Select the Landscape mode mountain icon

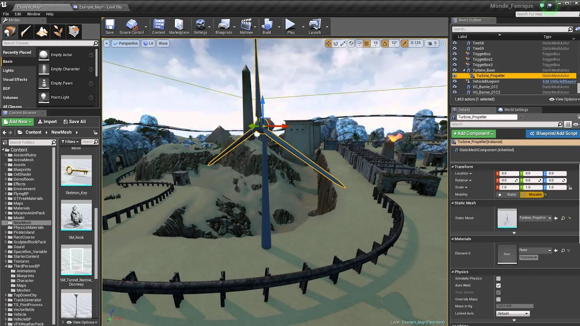pos(42,31)
